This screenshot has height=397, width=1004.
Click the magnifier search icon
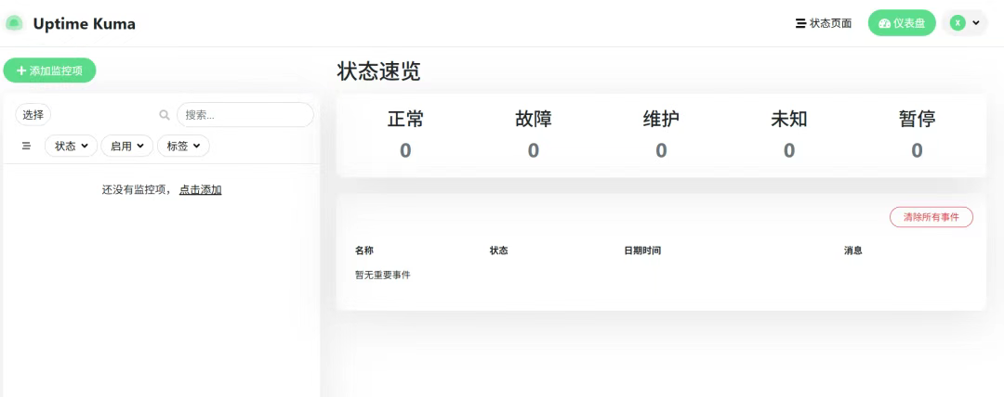(x=165, y=115)
